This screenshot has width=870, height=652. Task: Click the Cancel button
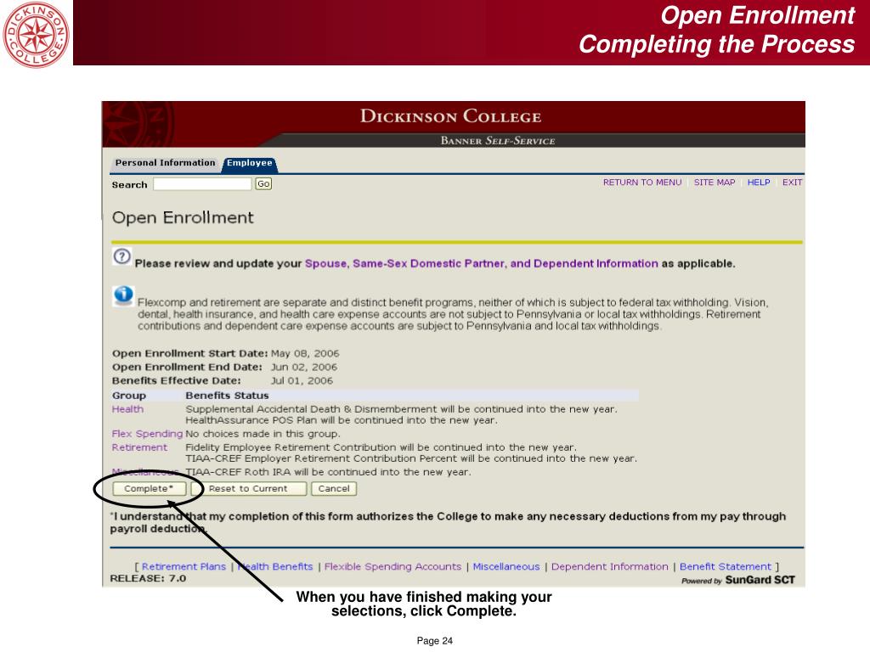coord(334,488)
